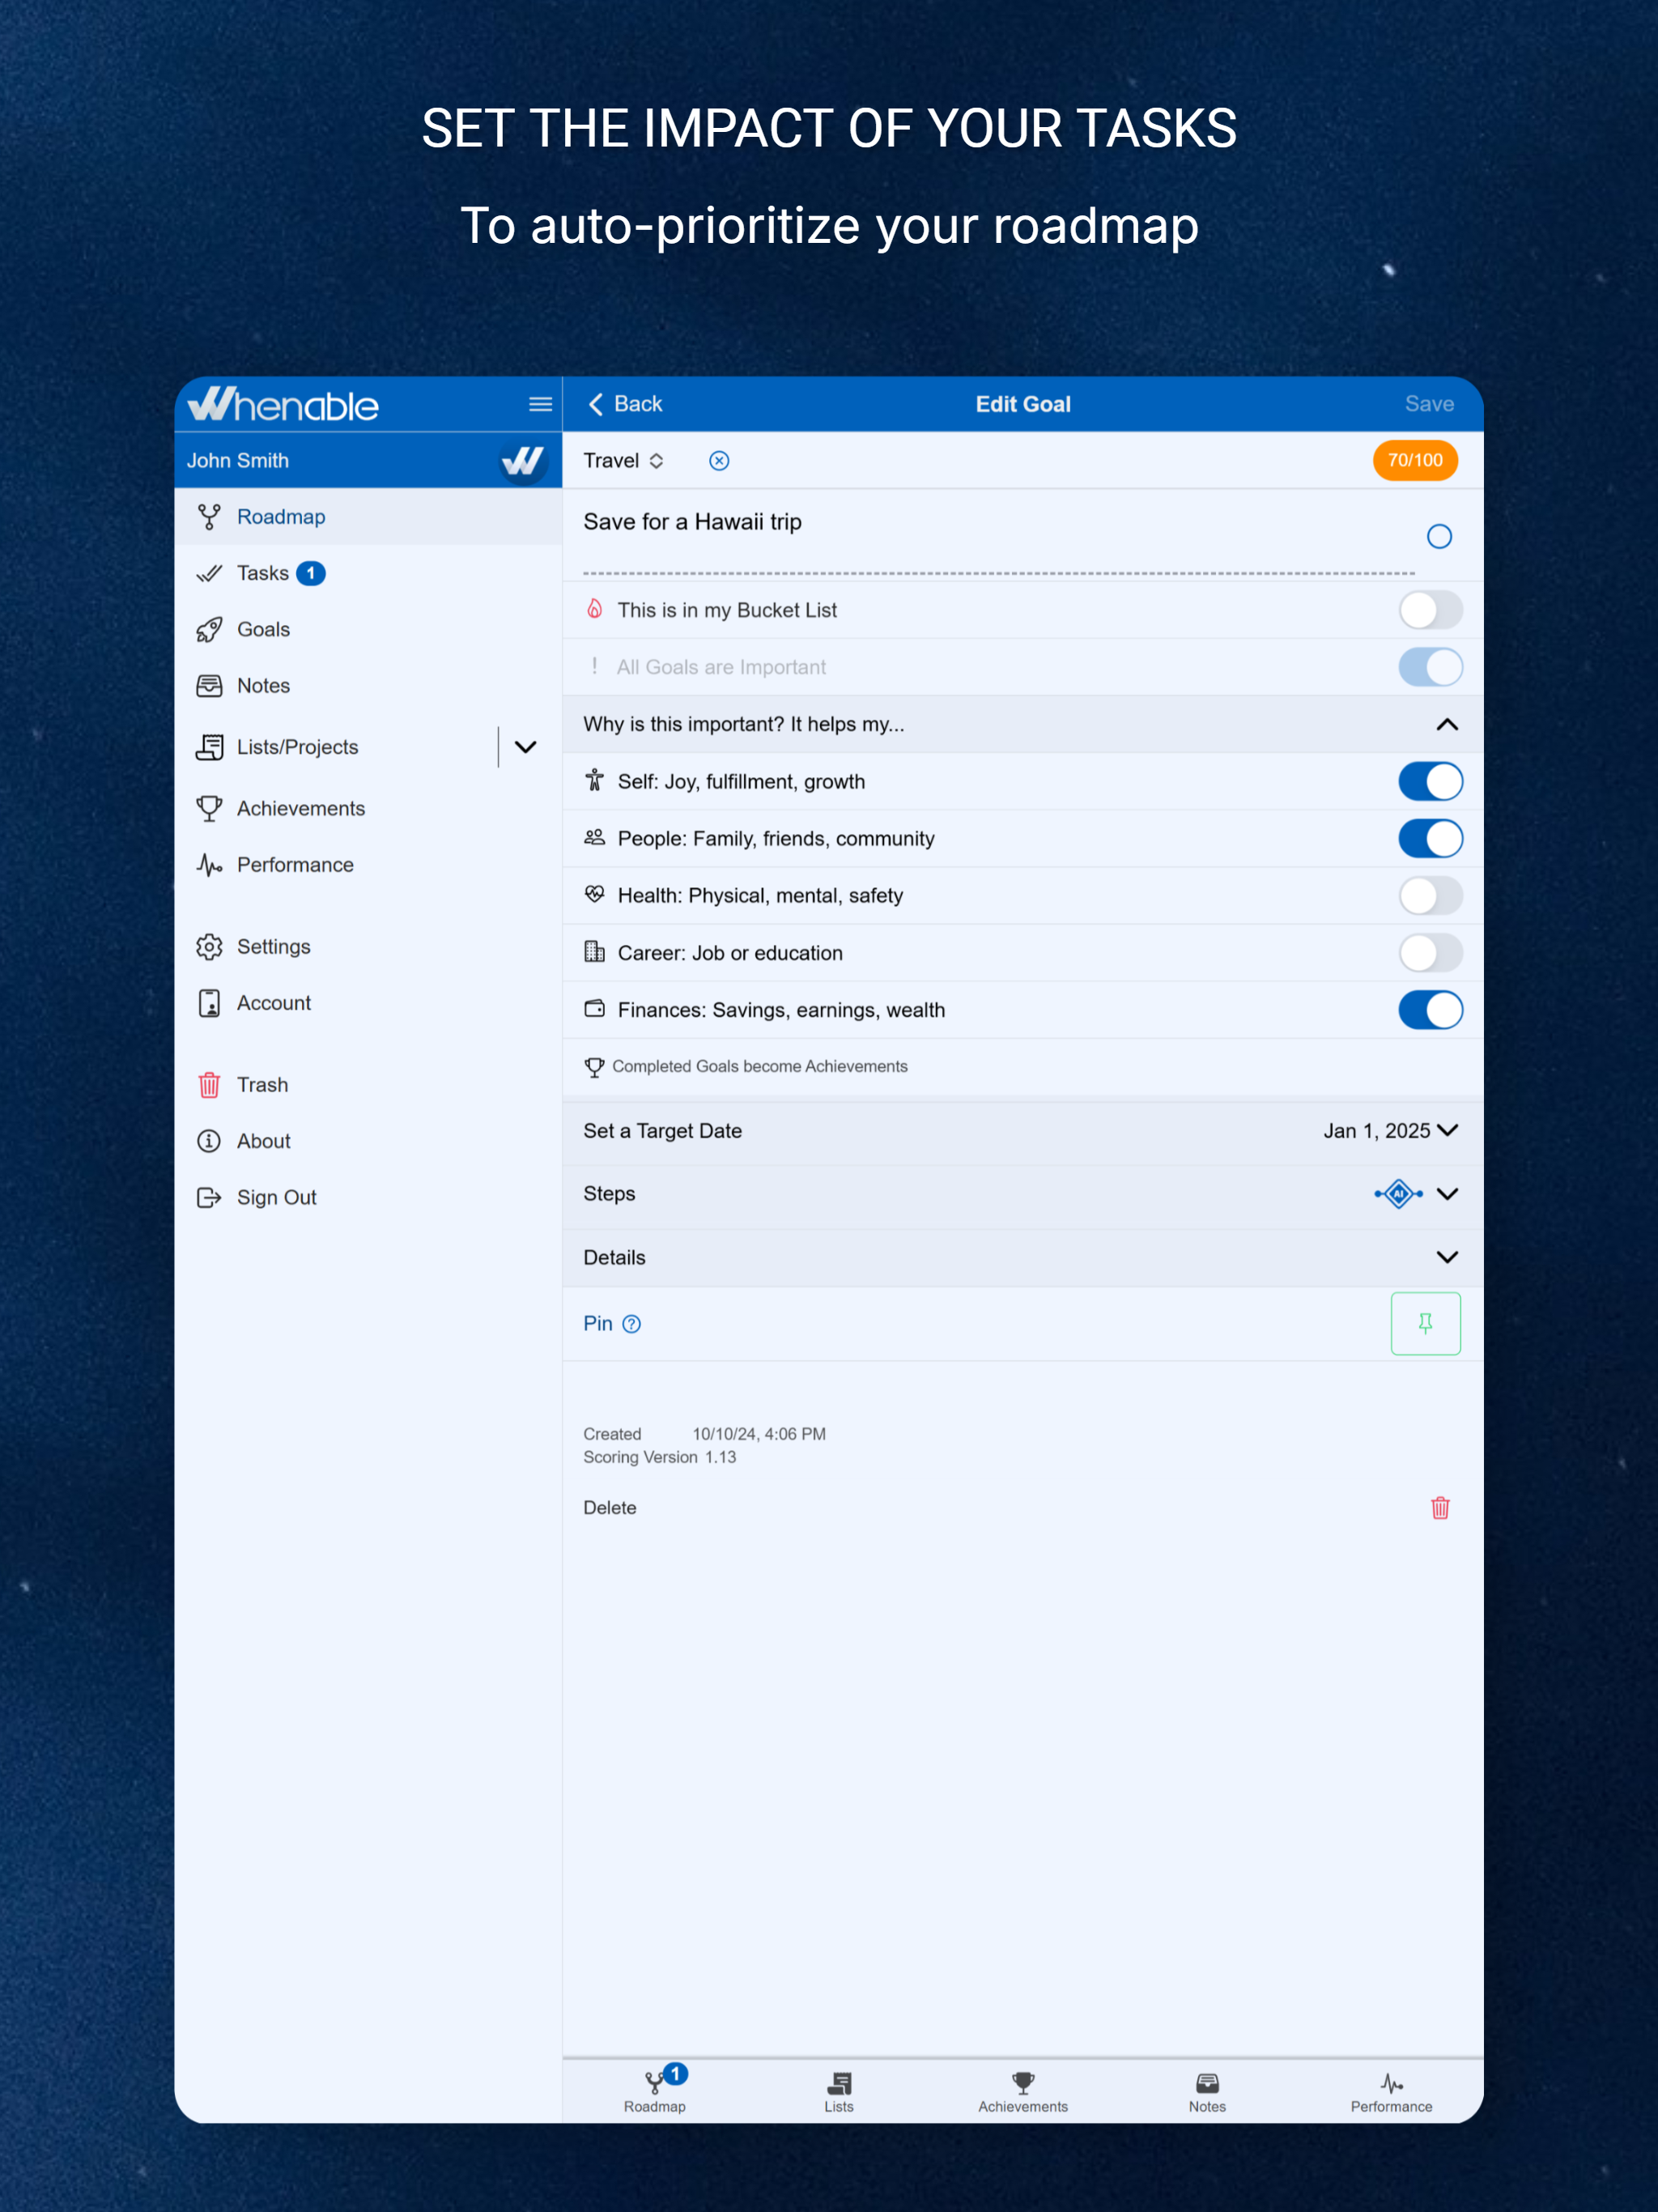Click the Whenable logo

point(283,404)
